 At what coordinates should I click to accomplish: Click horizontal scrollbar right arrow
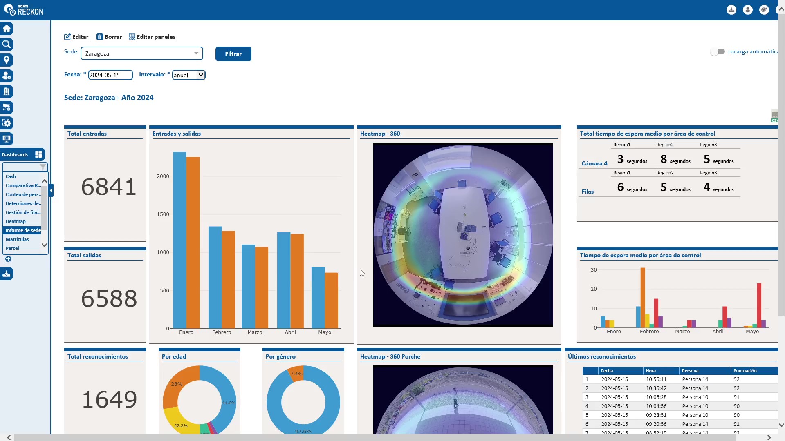769,437
